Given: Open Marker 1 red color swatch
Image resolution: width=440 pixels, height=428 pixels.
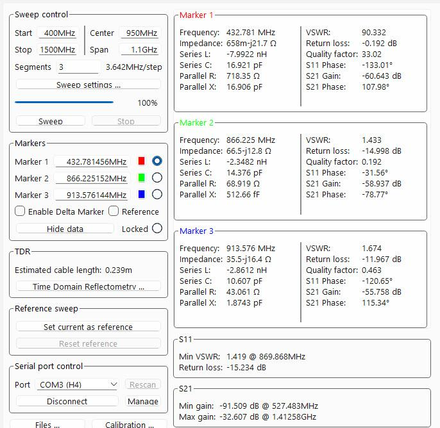Looking at the screenshot, I should point(141,161).
